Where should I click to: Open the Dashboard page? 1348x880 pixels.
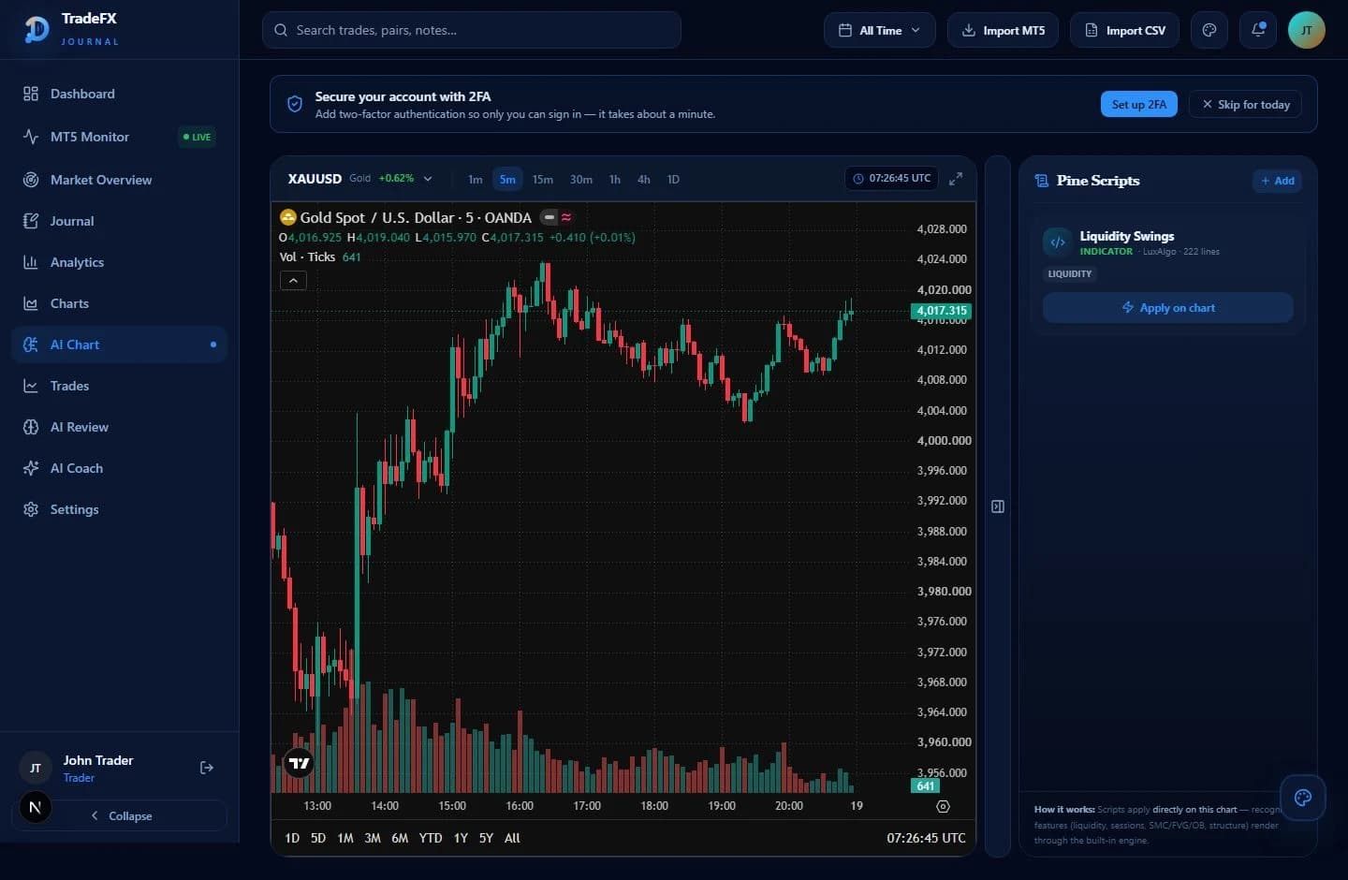pos(119,94)
